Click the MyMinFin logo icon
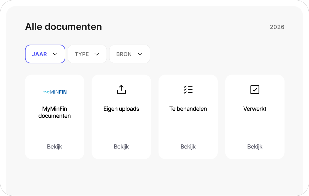Screen dimensions: 309x196 [54, 92]
